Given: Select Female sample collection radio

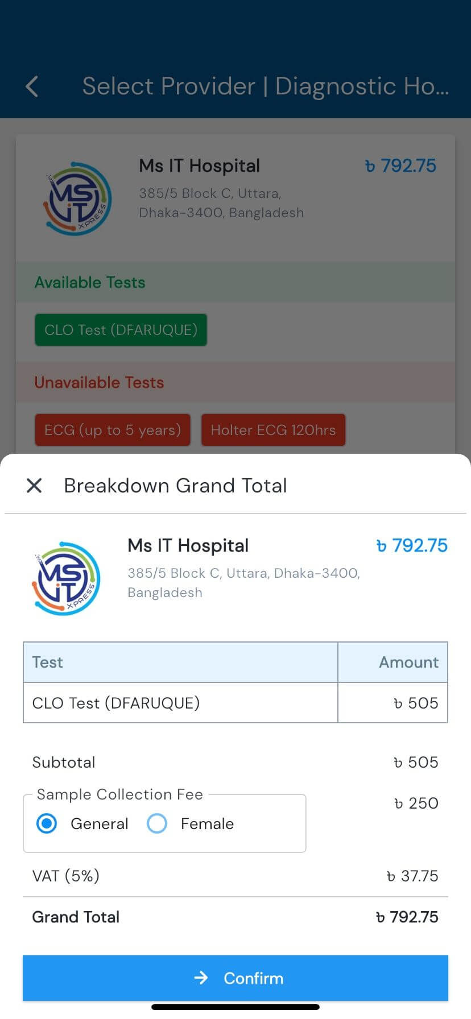Looking at the screenshot, I should pos(157,823).
